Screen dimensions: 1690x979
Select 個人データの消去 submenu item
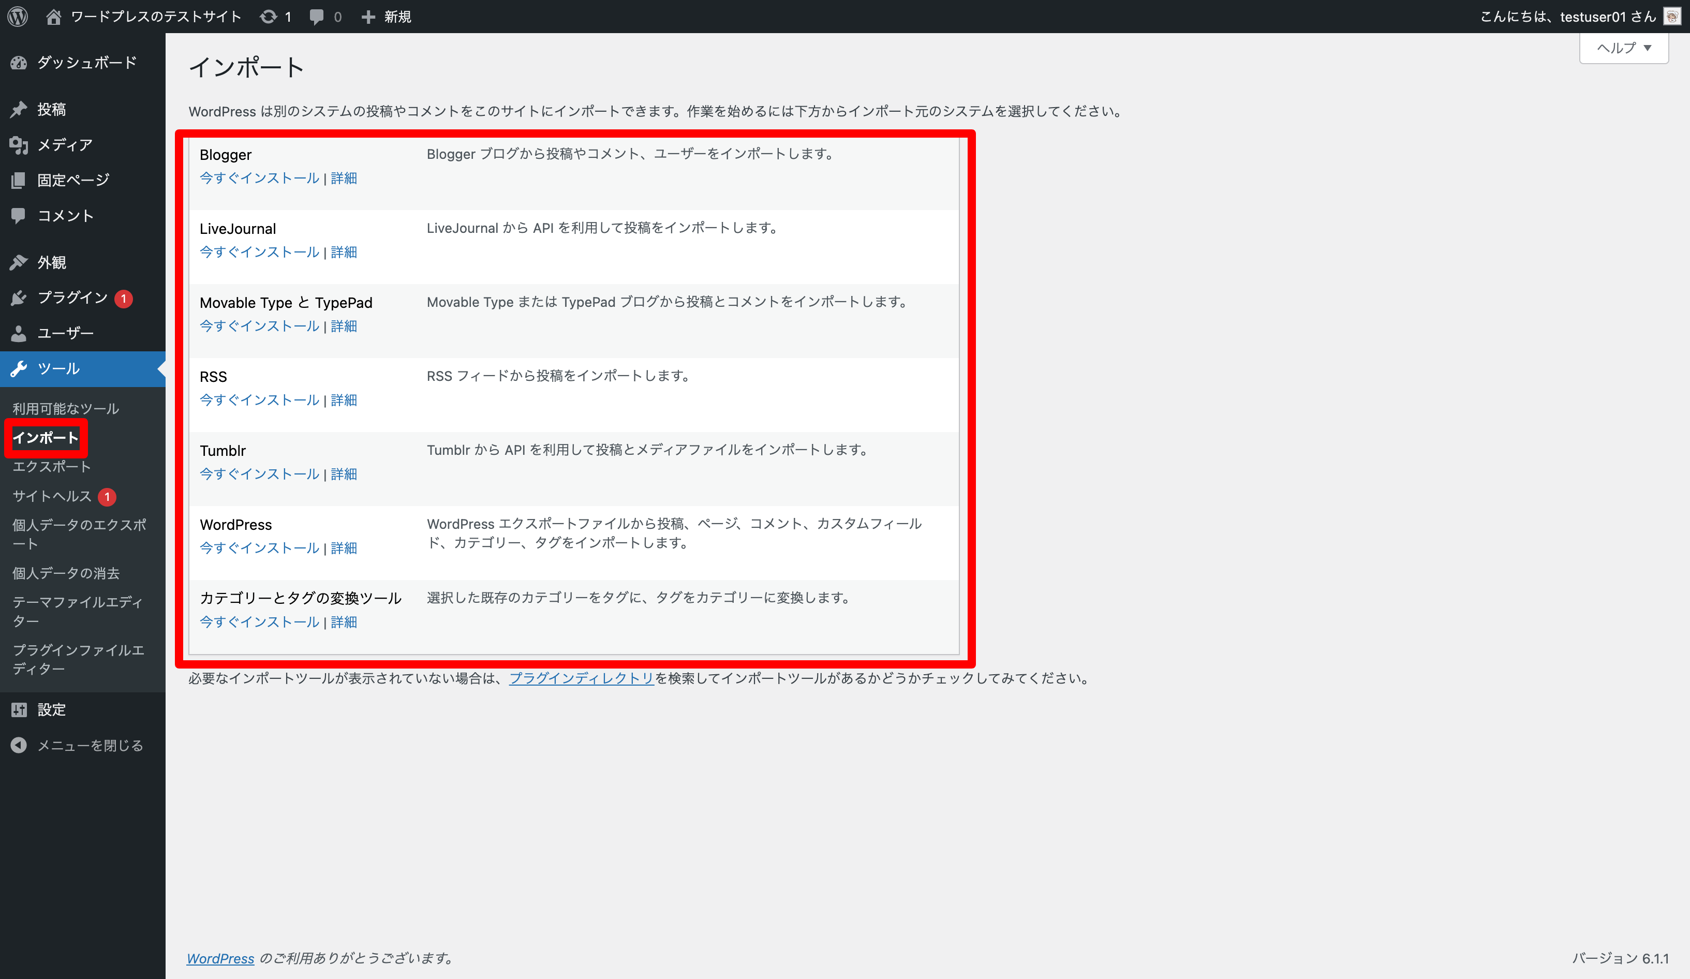[66, 573]
